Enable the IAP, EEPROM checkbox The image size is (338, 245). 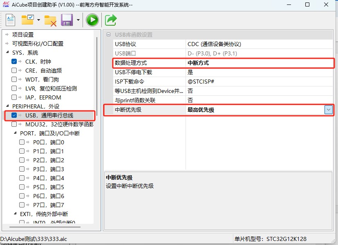coord(14,97)
